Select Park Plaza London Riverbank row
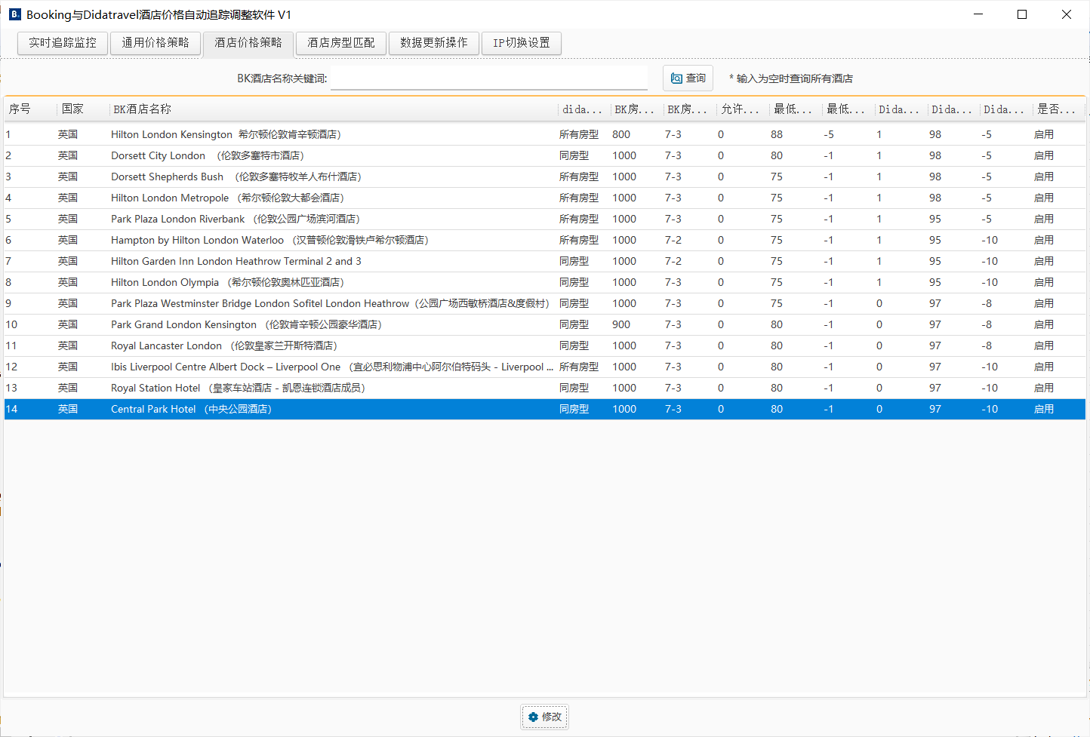This screenshot has width=1090, height=737. pos(545,219)
